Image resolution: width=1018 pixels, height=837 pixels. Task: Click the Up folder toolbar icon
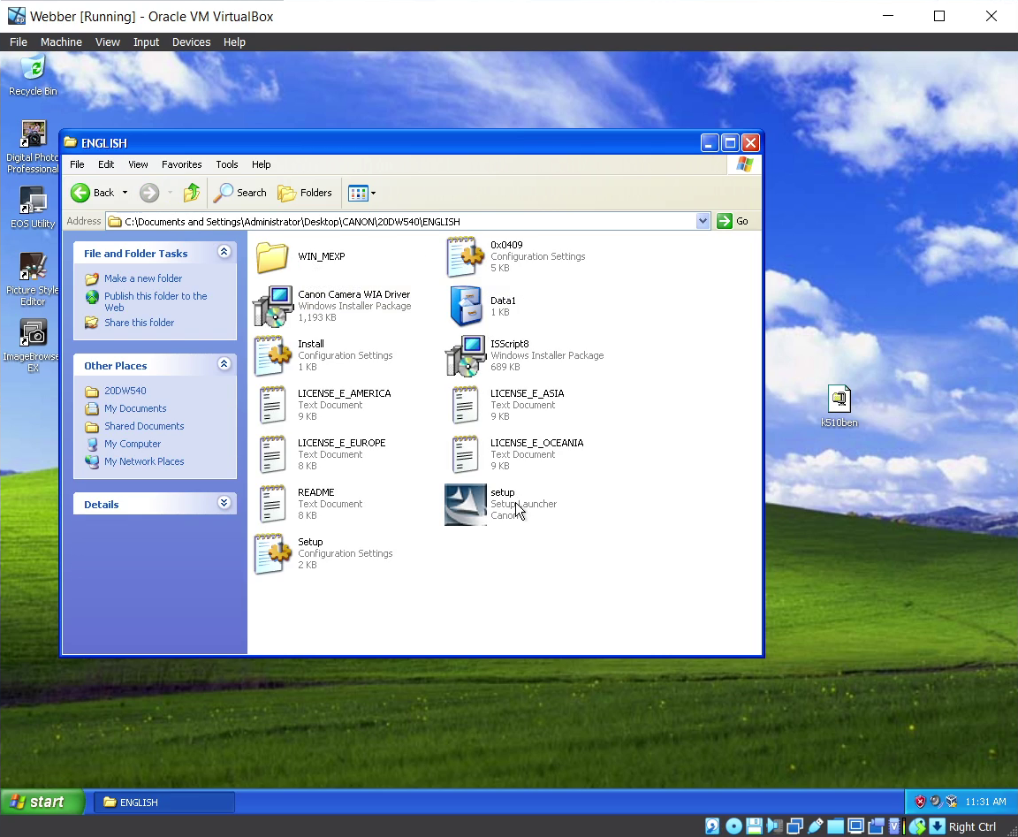click(191, 193)
